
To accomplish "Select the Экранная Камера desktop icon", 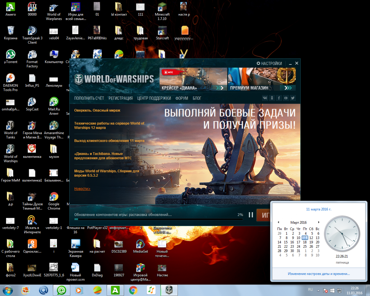I will point(76,249).
